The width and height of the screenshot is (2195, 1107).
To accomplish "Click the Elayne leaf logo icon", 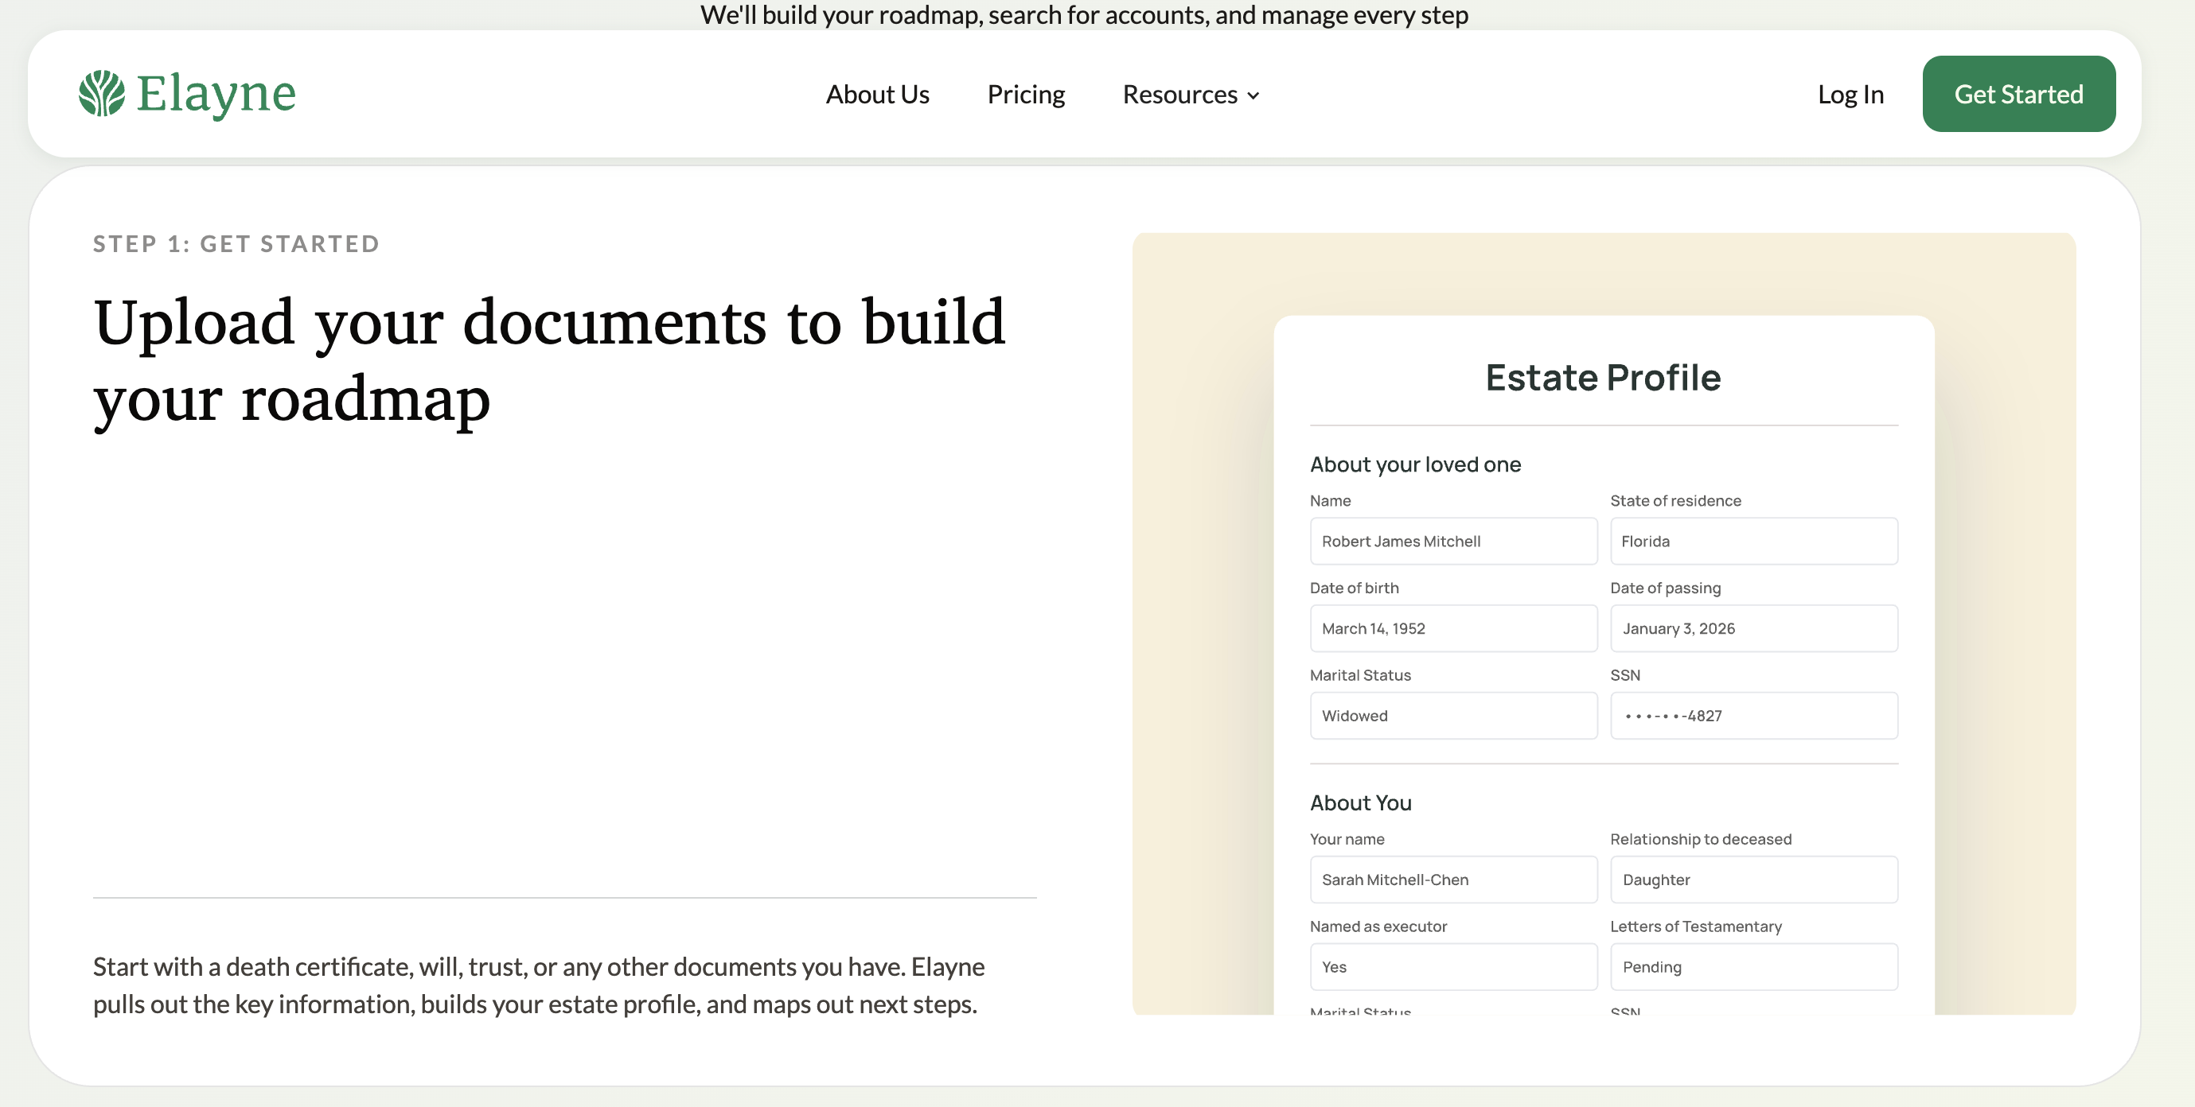I will click(101, 94).
